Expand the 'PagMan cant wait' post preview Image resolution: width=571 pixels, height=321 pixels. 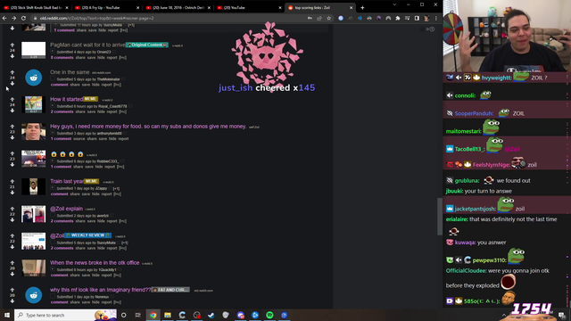point(53,52)
